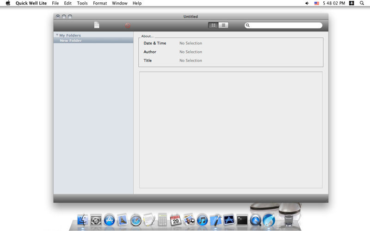The height and width of the screenshot is (231, 370).
Task: Open iTunes from the Dock
Action: 202,220
